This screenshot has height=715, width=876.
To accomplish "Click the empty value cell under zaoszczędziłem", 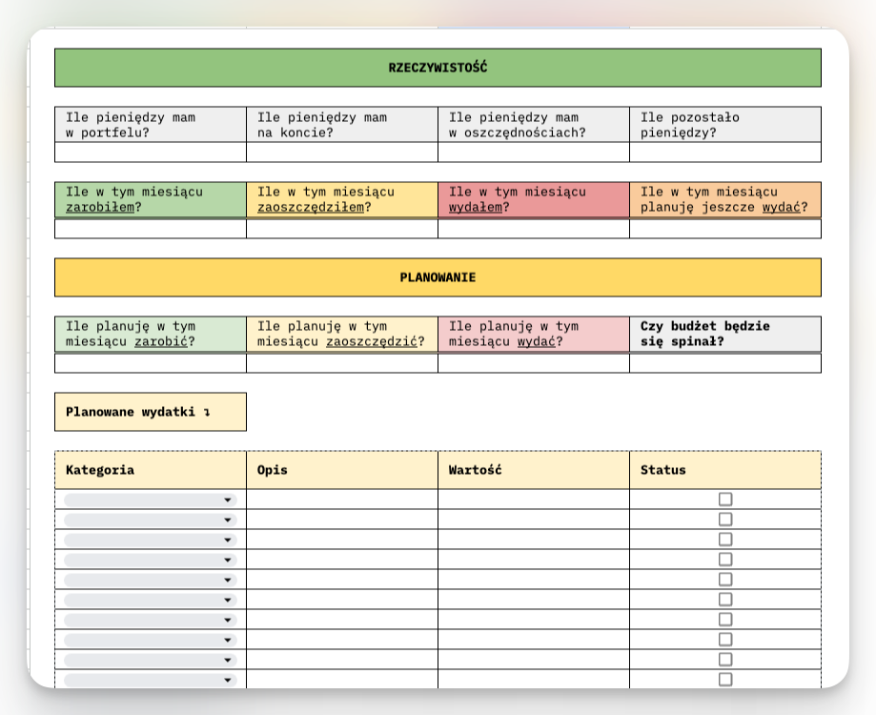I will (x=342, y=229).
